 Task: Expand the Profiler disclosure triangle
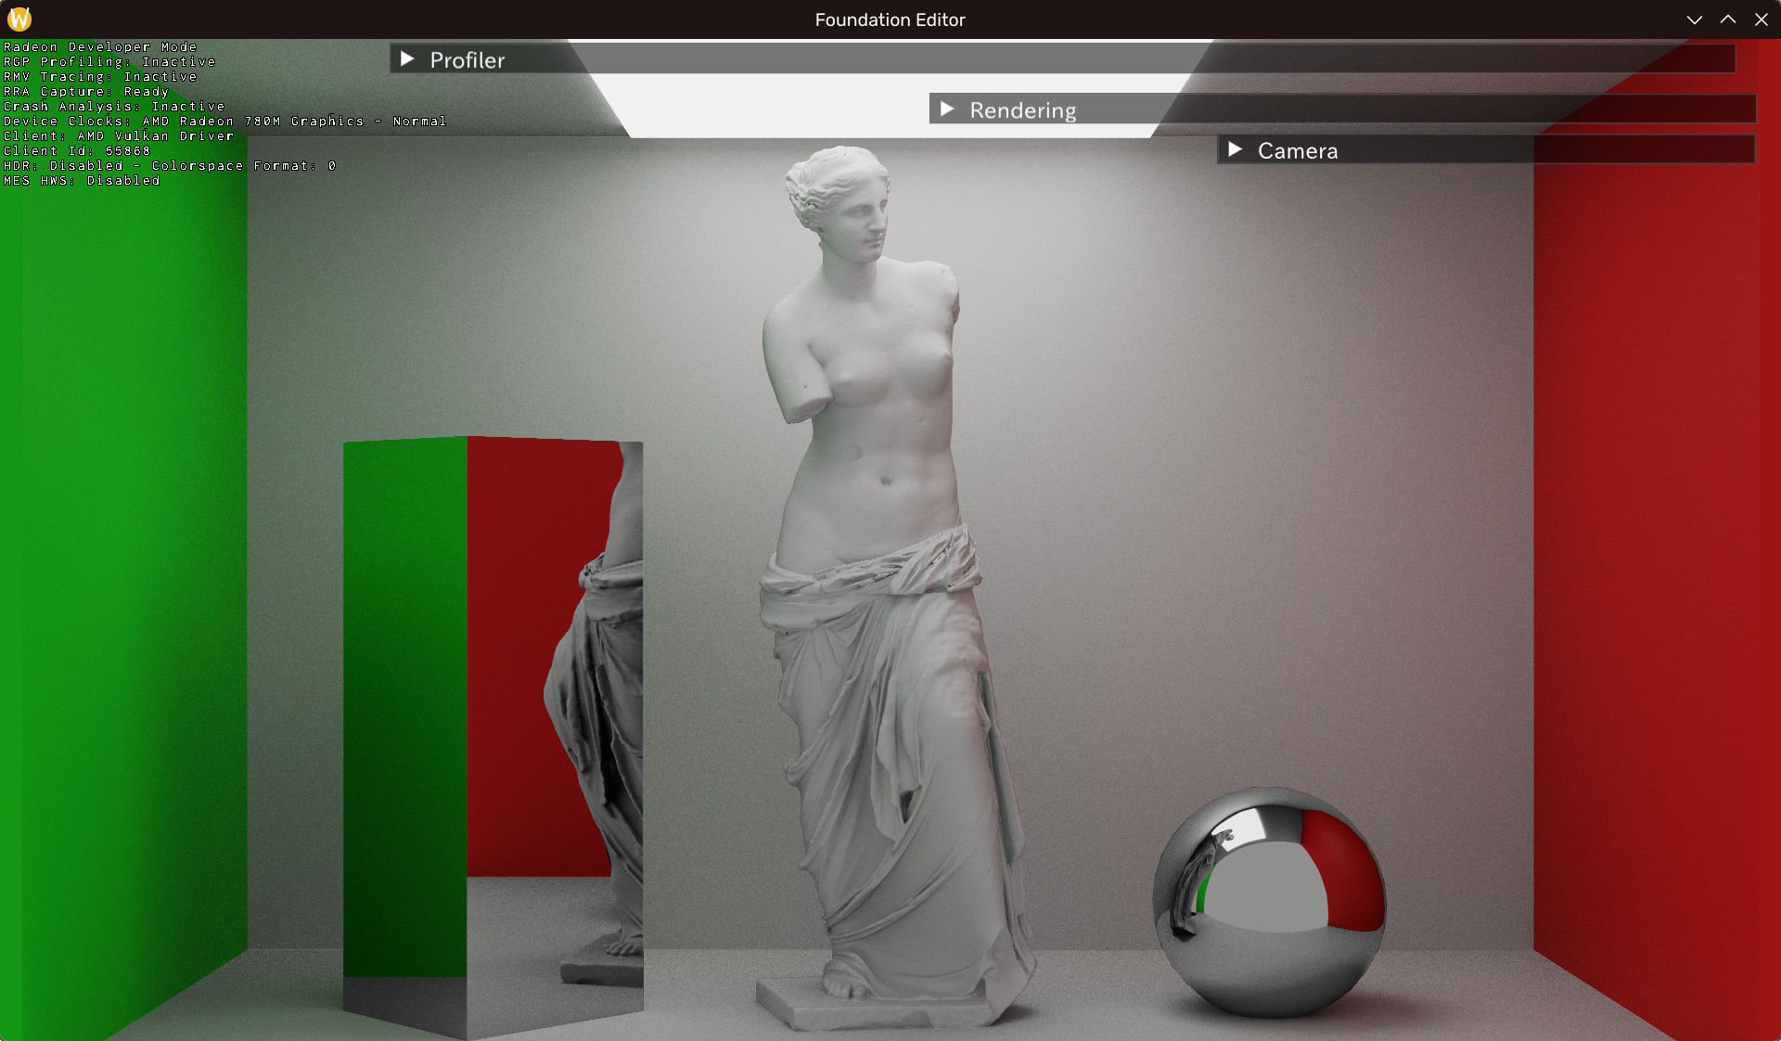(406, 59)
